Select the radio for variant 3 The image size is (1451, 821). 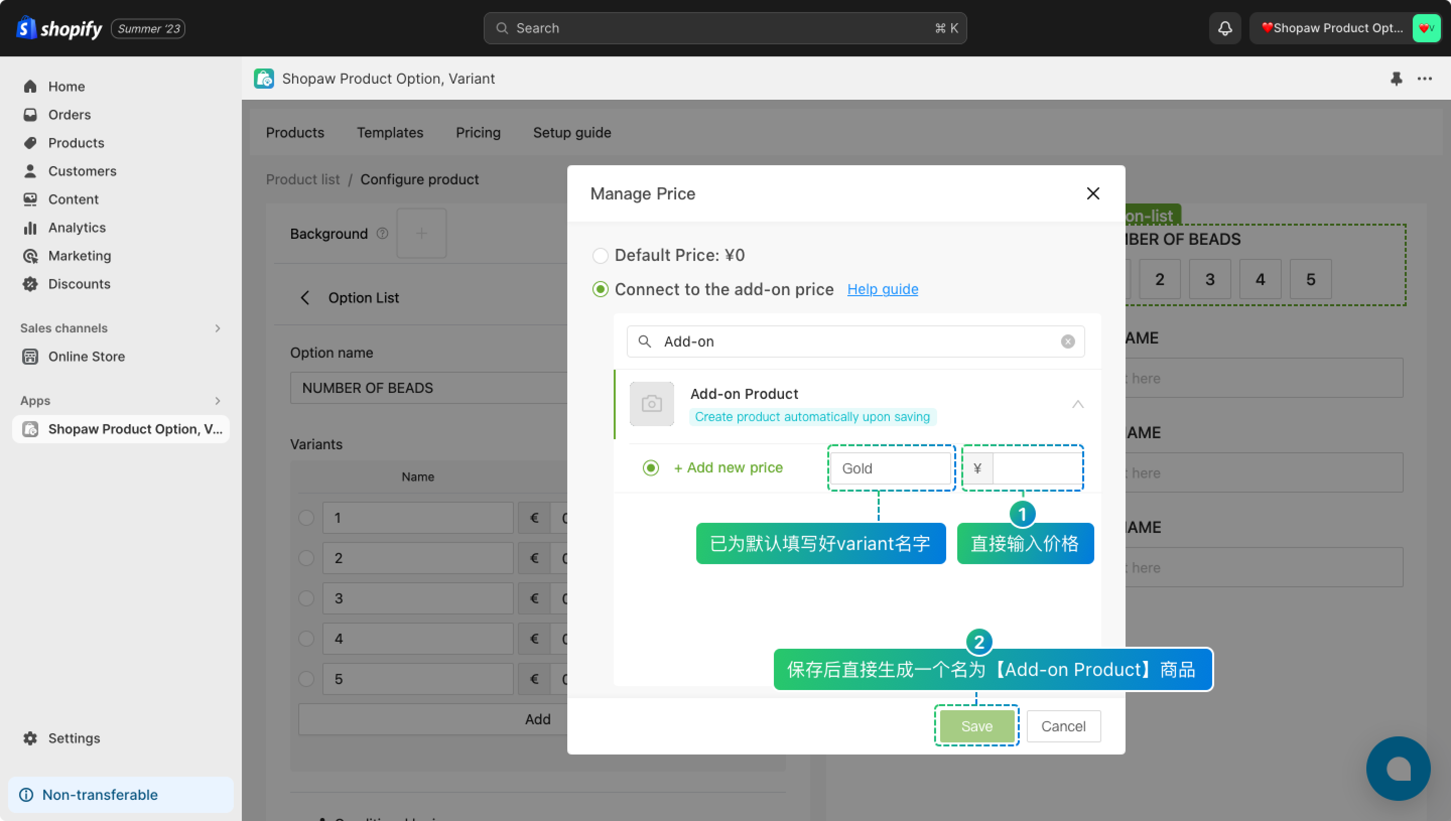(306, 598)
